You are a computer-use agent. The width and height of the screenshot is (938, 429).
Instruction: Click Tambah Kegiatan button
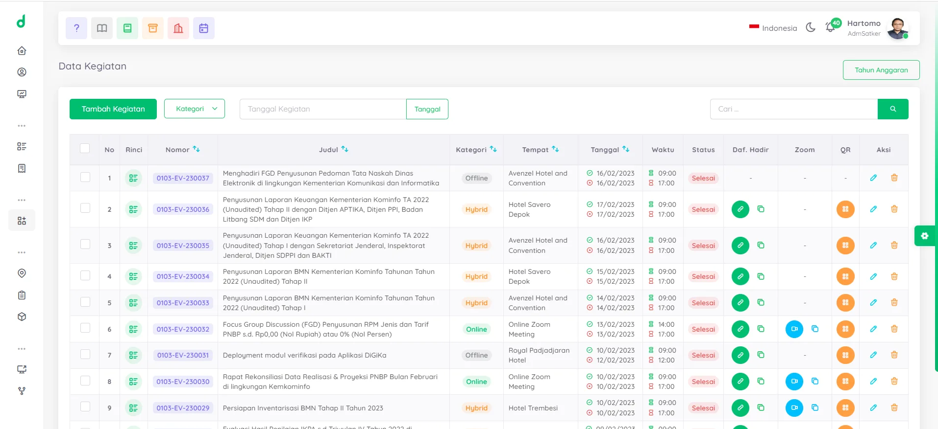pos(113,109)
